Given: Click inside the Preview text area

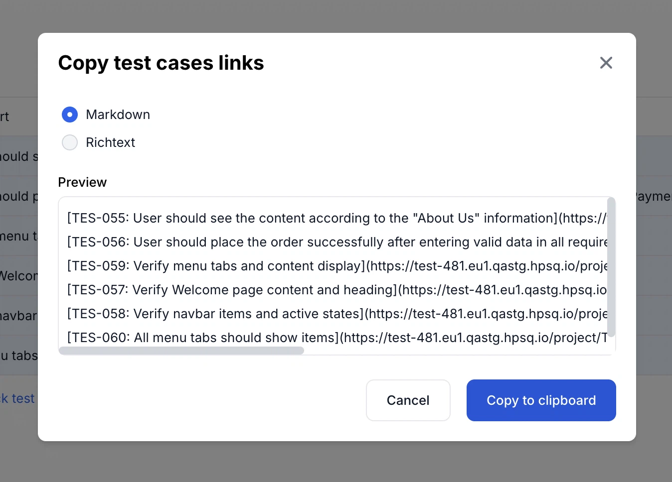Looking at the screenshot, I should tap(334, 274).
